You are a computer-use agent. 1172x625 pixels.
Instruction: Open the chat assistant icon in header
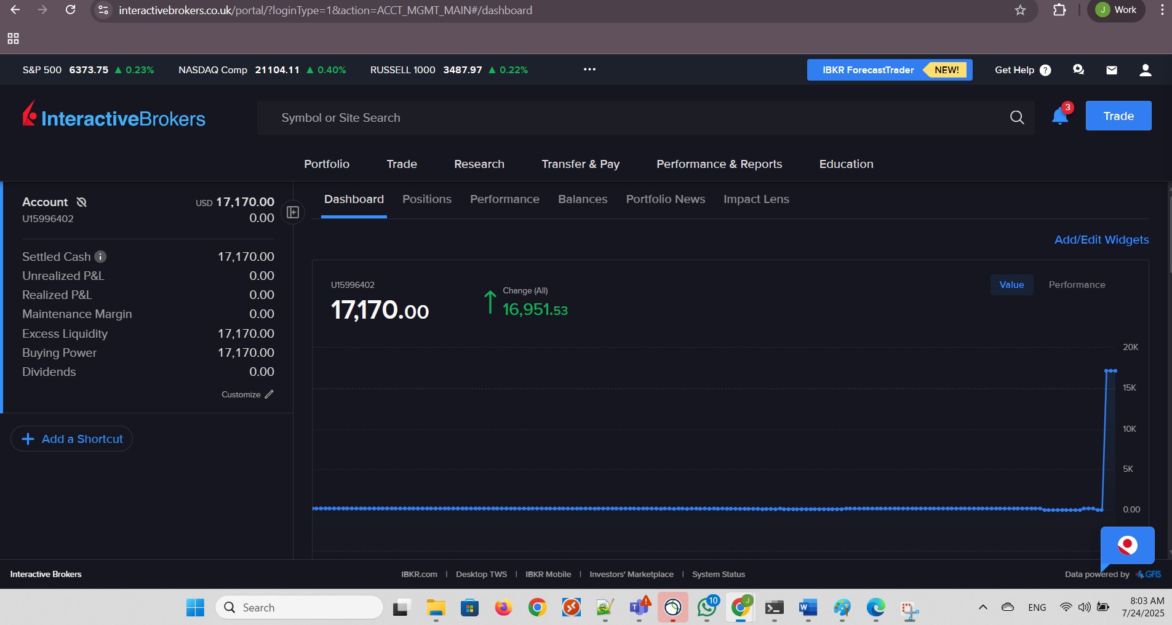point(1078,70)
